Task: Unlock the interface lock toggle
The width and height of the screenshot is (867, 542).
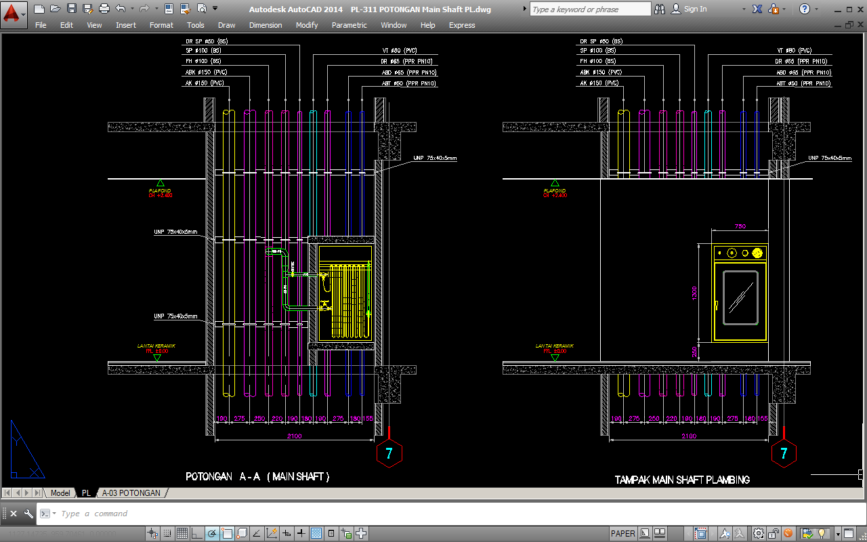Action: pyautogui.click(x=772, y=534)
